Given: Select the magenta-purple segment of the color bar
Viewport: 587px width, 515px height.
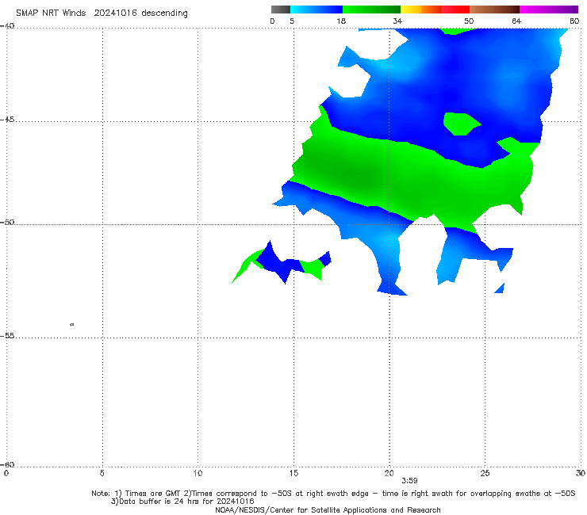Looking at the screenshot, I should pyautogui.click(x=549, y=10).
